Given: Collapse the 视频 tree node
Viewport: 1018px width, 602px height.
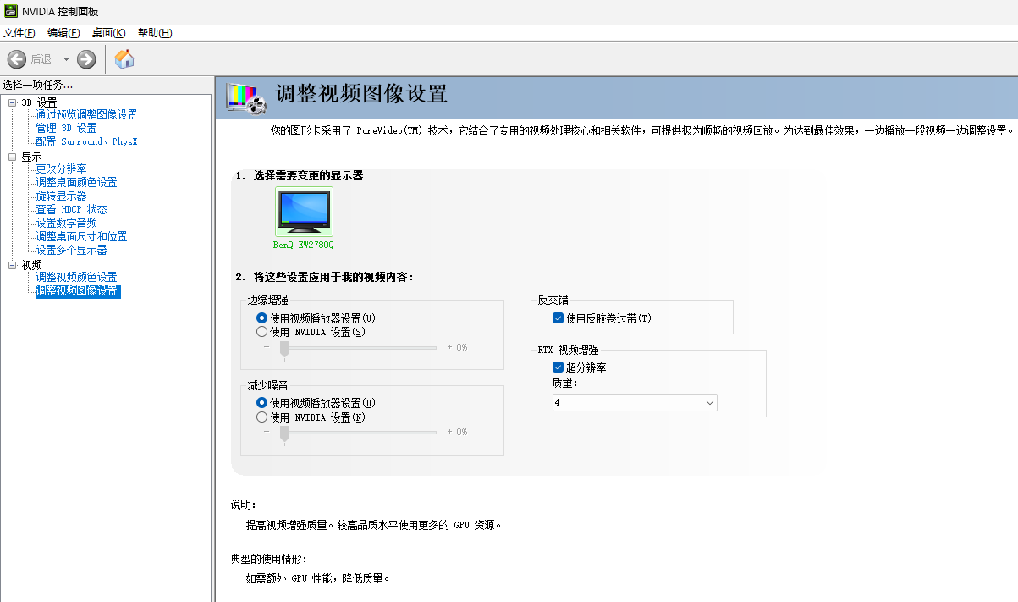Looking at the screenshot, I should click(x=13, y=265).
